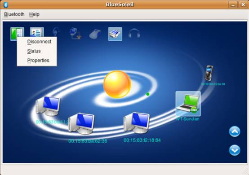Click the blue down arrow button
The height and width of the screenshot is (175, 249).
click(235, 150)
